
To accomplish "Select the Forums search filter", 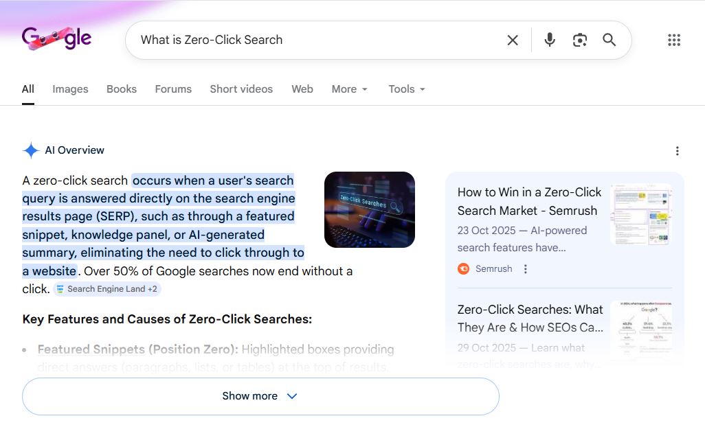I will tap(173, 89).
